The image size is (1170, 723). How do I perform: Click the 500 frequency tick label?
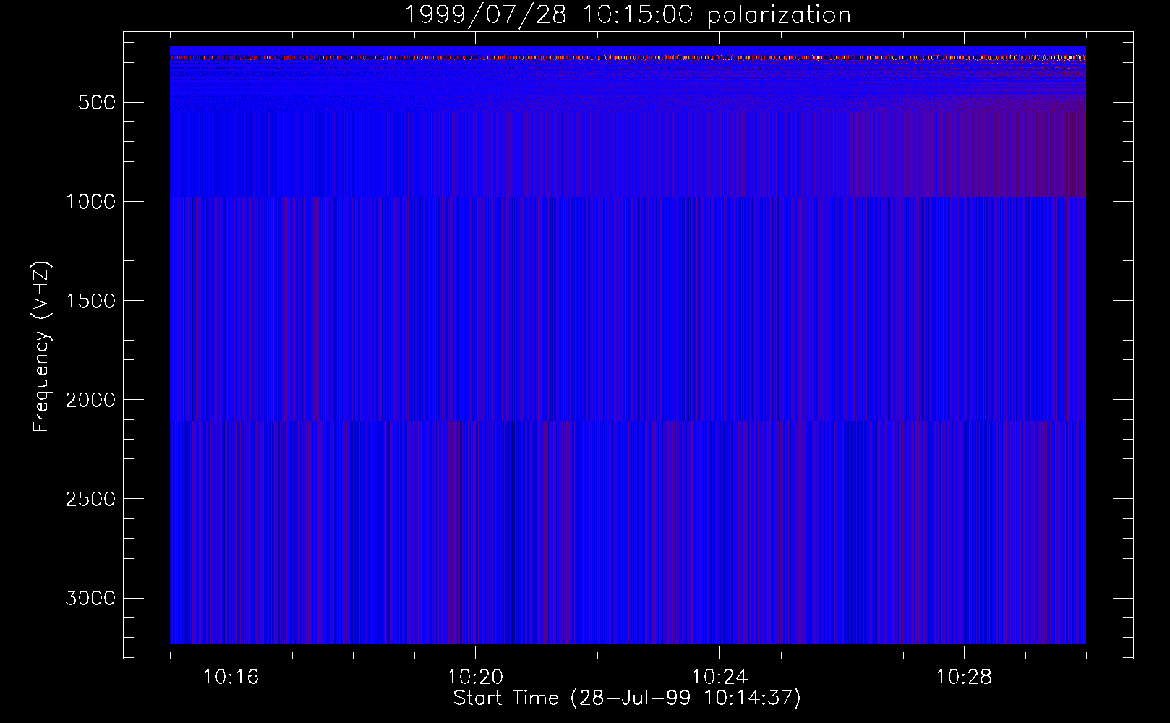point(96,103)
